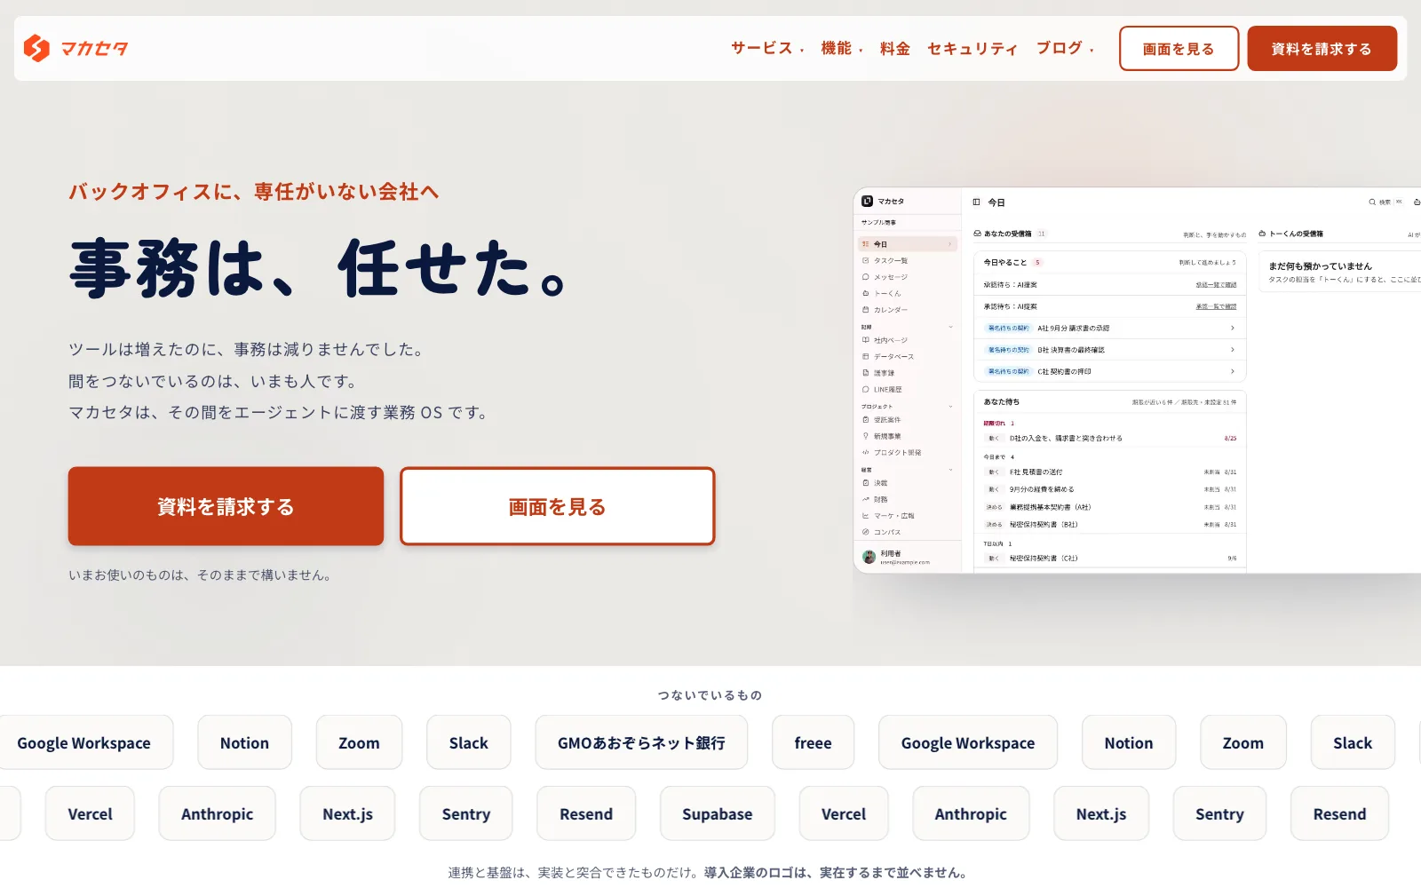Click the 新規事業 lightbulb icon
Screen dimensions: 1421x888
click(865, 436)
